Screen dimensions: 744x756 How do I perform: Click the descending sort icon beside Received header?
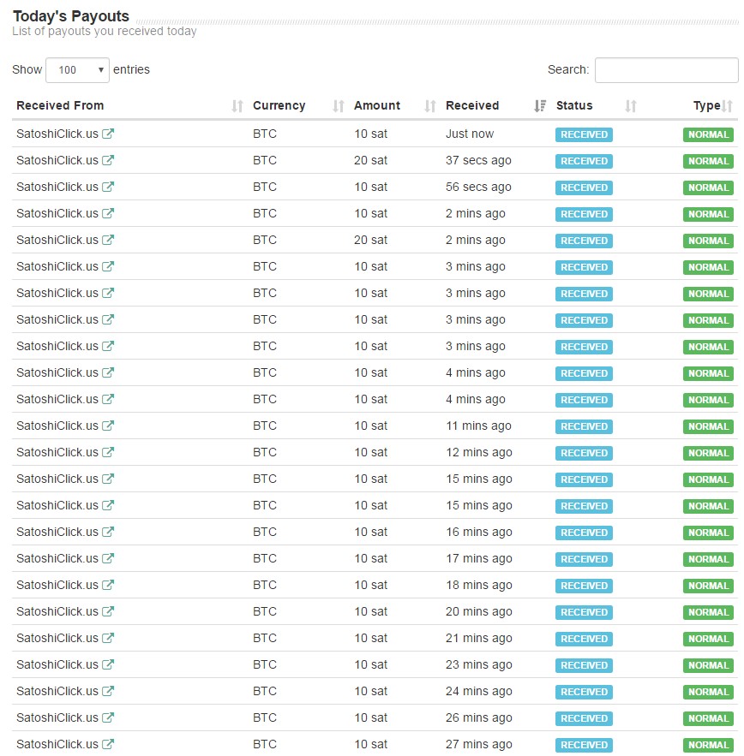pyautogui.click(x=540, y=106)
